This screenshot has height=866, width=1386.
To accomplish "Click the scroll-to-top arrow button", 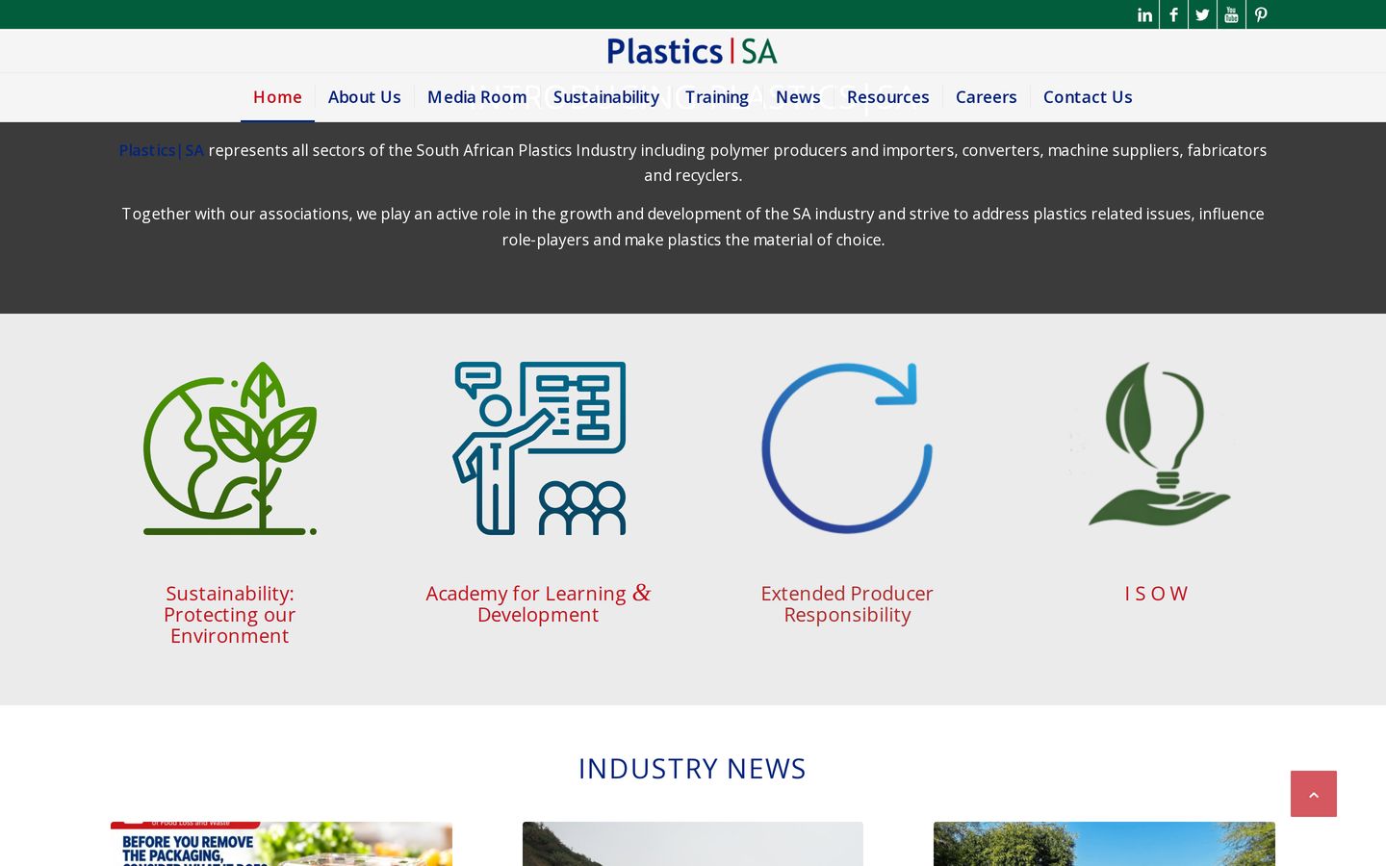I will click(1314, 794).
